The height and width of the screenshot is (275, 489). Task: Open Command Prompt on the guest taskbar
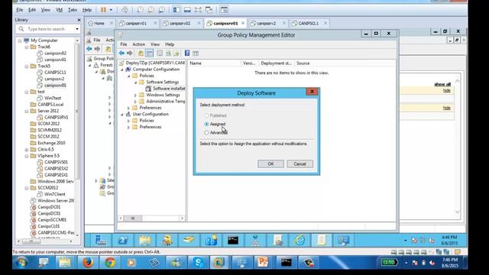pos(233,241)
